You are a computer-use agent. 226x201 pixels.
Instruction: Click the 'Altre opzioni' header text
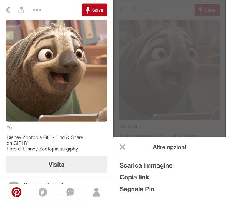(169, 147)
